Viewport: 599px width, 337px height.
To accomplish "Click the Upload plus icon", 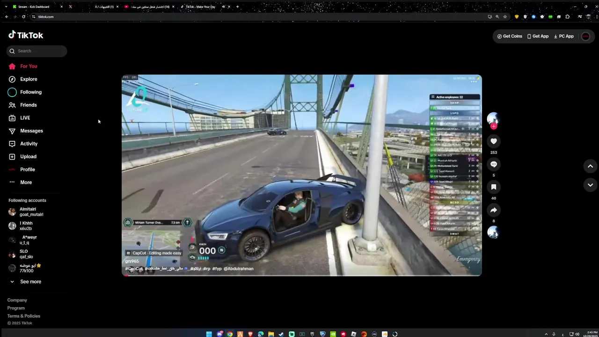I will (12, 156).
